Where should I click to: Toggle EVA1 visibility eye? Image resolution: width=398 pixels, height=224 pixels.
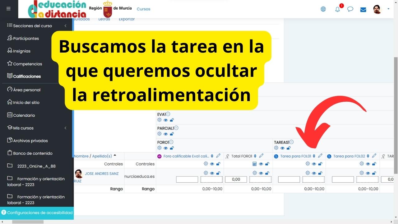point(166,120)
